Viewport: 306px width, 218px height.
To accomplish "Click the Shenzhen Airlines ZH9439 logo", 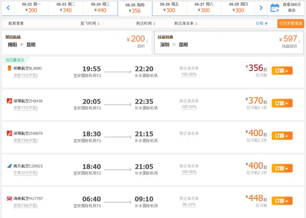I will 9,101.
